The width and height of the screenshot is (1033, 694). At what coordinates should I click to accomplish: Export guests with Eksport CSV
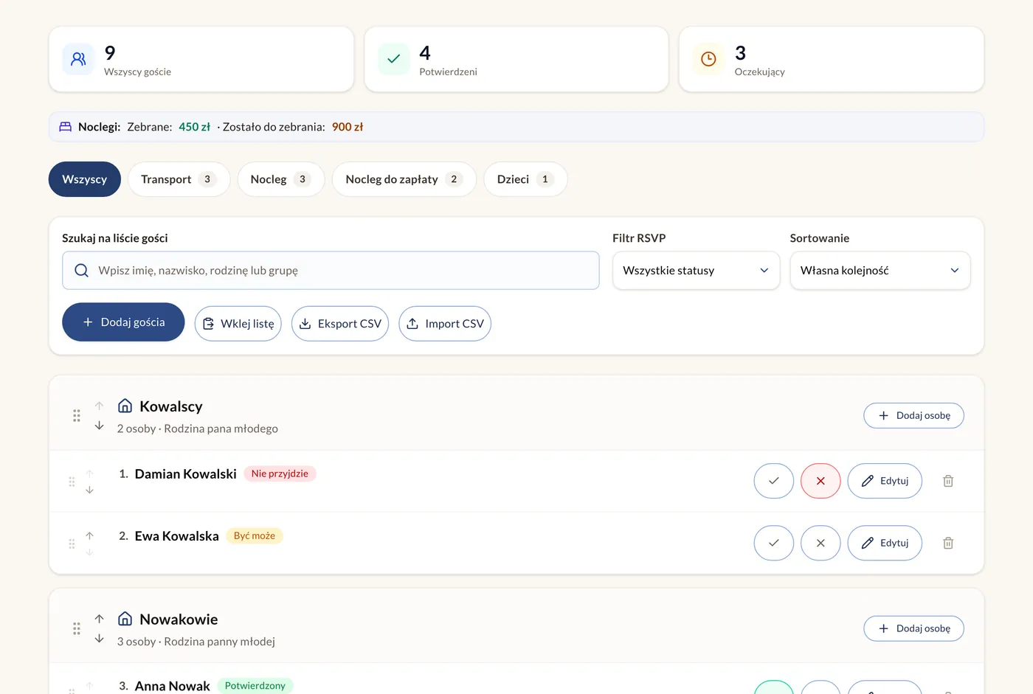tap(340, 324)
